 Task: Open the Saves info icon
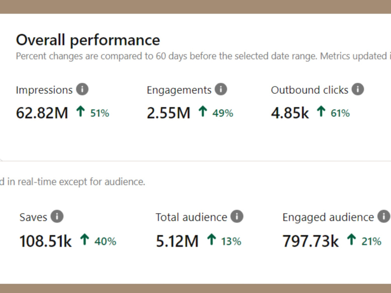pos(57,216)
